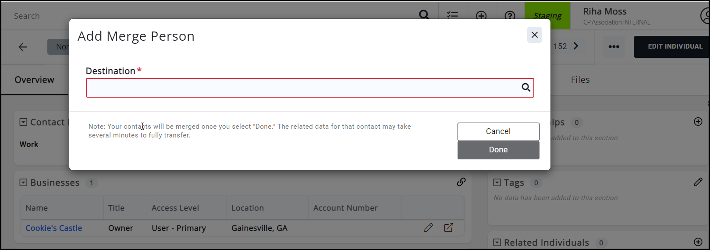Switch to the Overview tab
This screenshot has height=250, width=710.
34,80
